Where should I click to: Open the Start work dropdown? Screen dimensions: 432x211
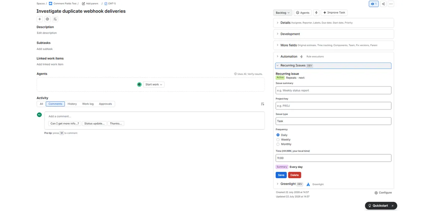pyautogui.click(x=154, y=84)
